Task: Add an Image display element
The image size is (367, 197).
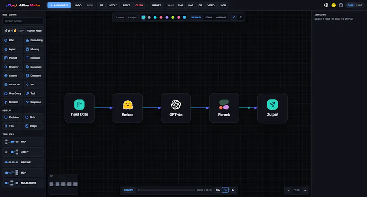Action: [34, 126]
